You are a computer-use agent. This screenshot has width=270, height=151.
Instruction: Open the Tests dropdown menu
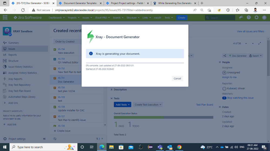point(169,18)
